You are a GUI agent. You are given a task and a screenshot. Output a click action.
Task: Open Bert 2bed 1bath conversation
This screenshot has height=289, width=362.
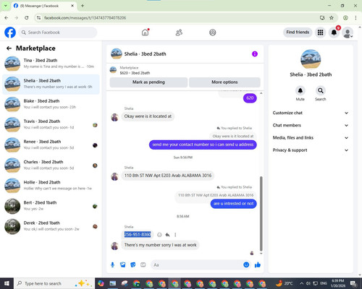[51, 206]
